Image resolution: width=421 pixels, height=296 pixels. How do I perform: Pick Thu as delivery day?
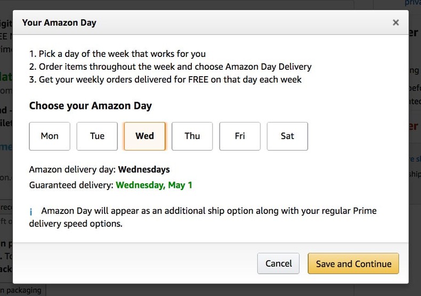(x=192, y=136)
